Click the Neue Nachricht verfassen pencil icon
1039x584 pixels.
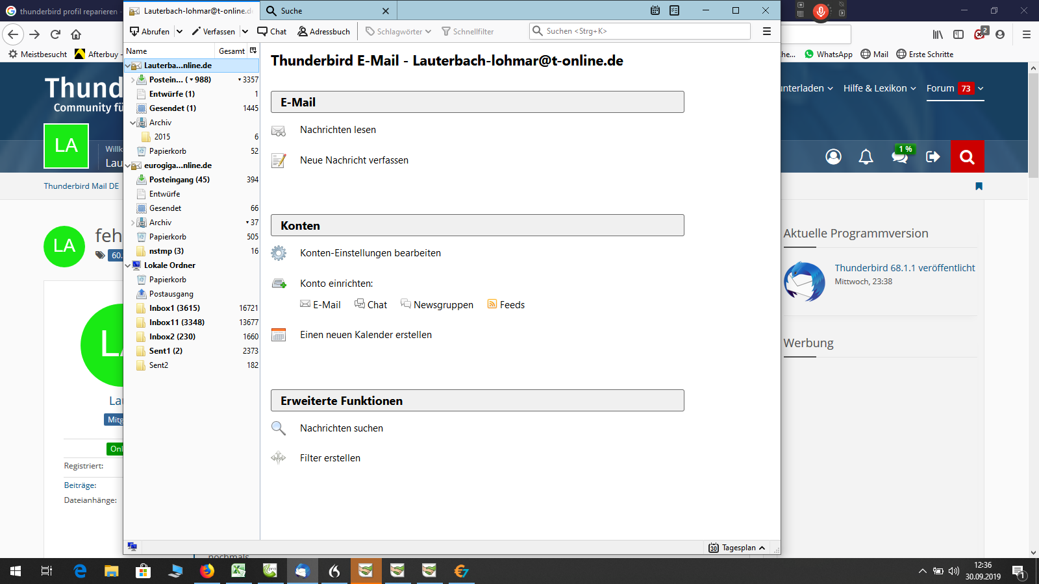279,160
